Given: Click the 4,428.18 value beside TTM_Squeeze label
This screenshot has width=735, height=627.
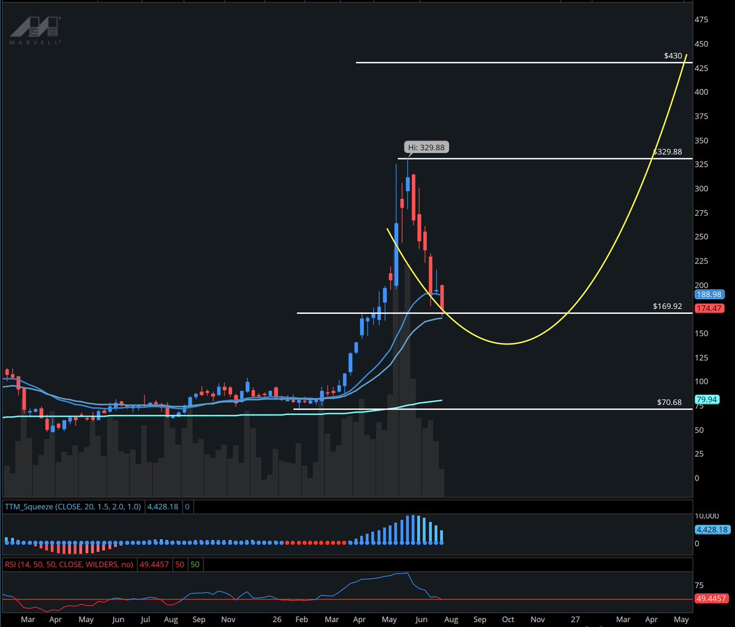Looking at the screenshot, I should (x=162, y=507).
